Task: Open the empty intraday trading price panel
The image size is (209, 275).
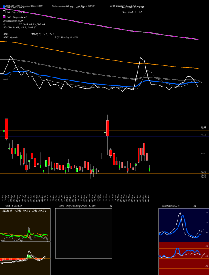Action: coord(84,233)
